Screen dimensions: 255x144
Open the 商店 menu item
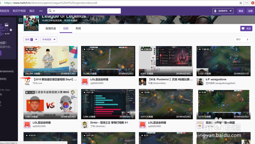[x=32, y=11]
